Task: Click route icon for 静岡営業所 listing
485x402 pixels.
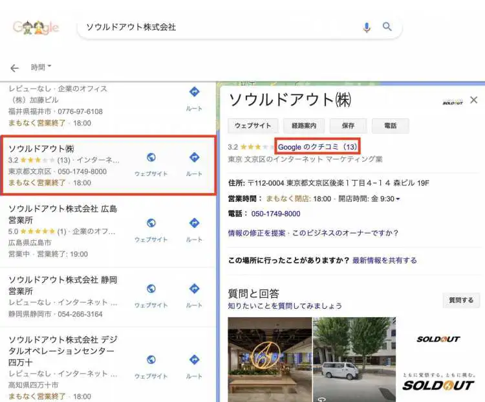Action: tap(194, 289)
